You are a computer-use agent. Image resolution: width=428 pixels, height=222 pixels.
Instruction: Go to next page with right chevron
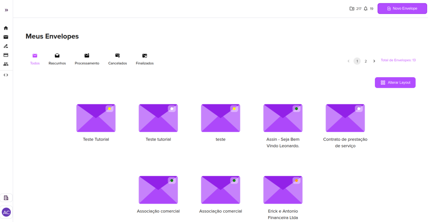point(374,61)
